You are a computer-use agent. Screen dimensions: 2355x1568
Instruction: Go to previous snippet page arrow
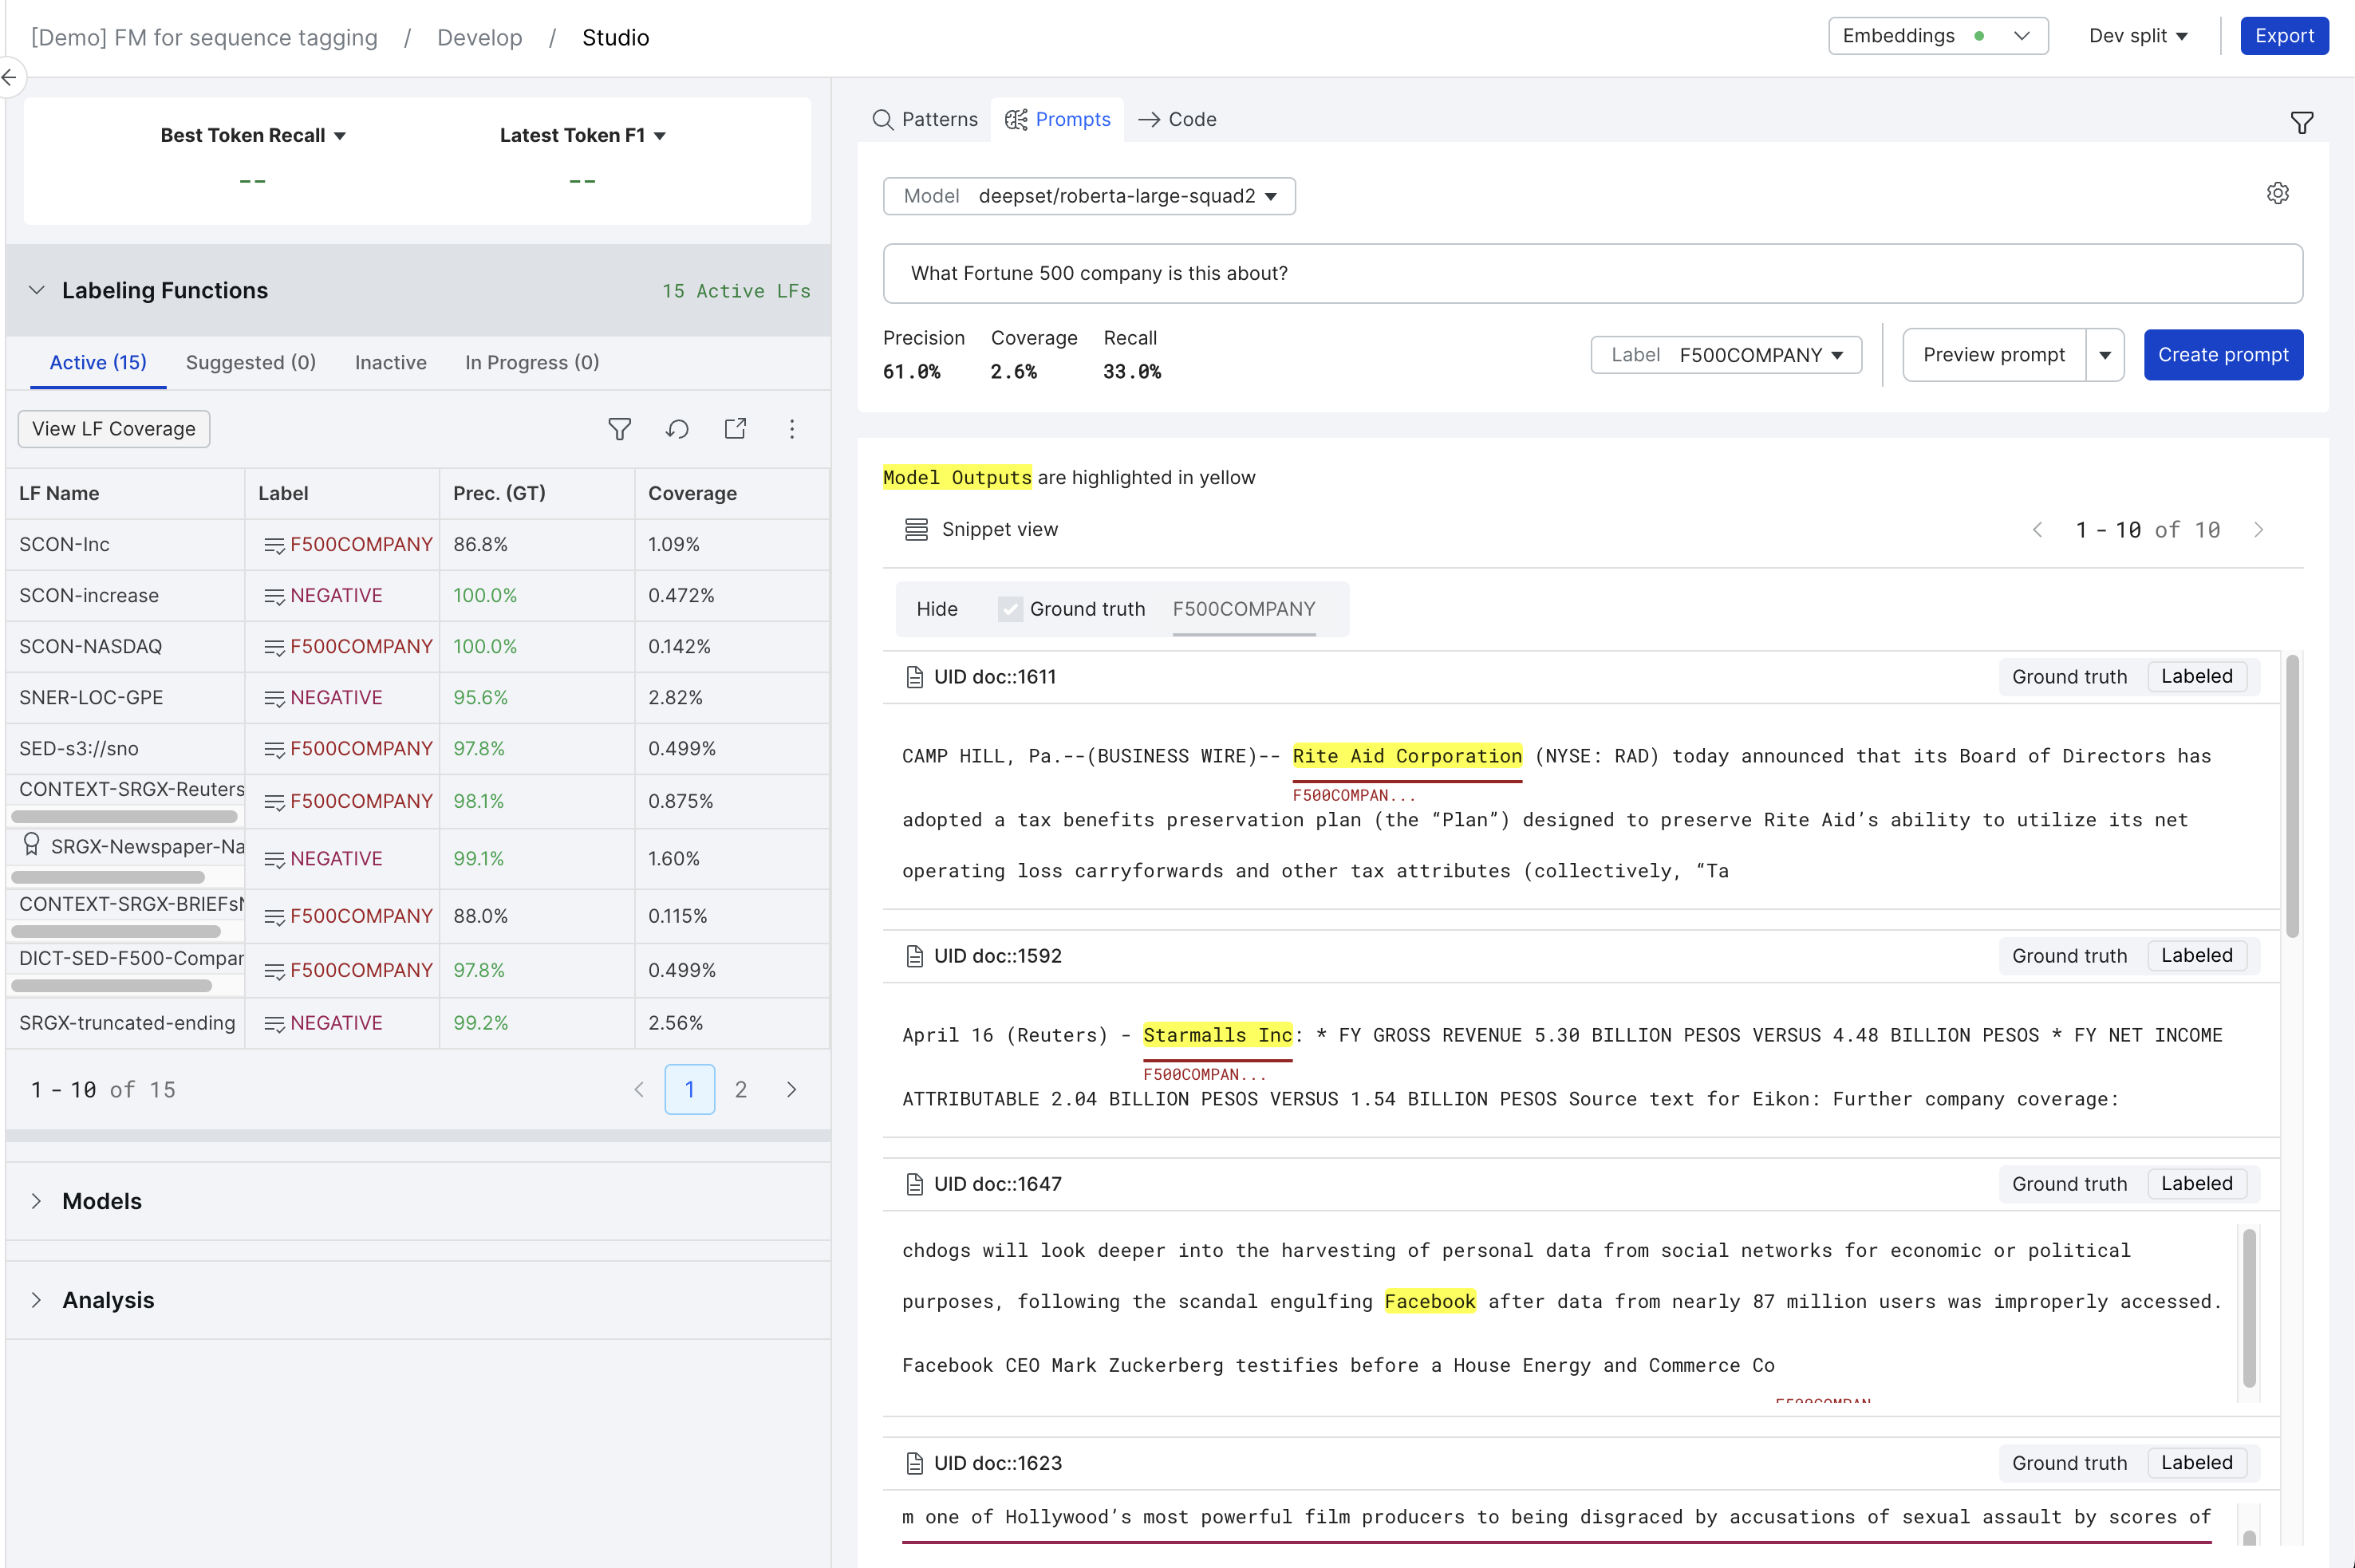click(x=2037, y=530)
